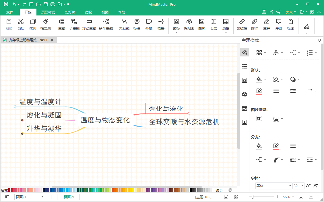Click the zoom in plus button
324x202 pixels.
pos(277,197)
